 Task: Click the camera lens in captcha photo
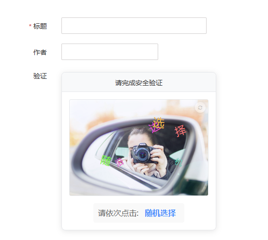[x=142, y=155]
